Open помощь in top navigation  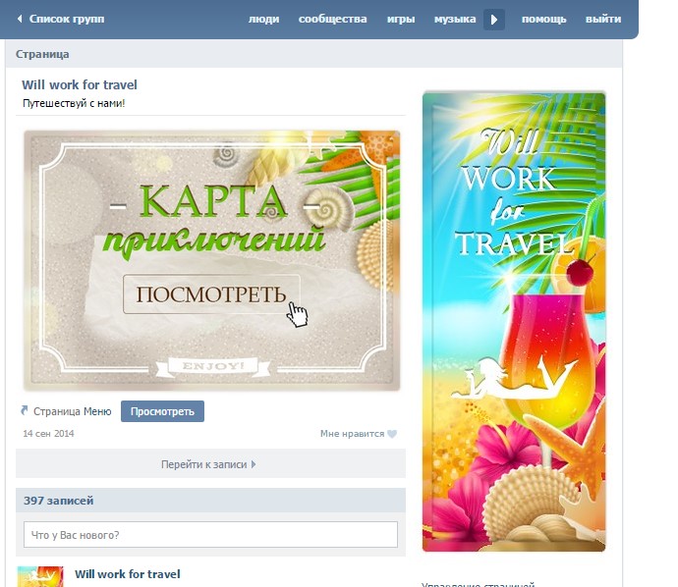(544, 19)
